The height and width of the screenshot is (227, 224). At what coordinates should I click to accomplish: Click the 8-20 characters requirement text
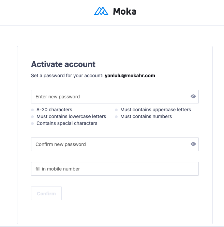coord(54,110)
